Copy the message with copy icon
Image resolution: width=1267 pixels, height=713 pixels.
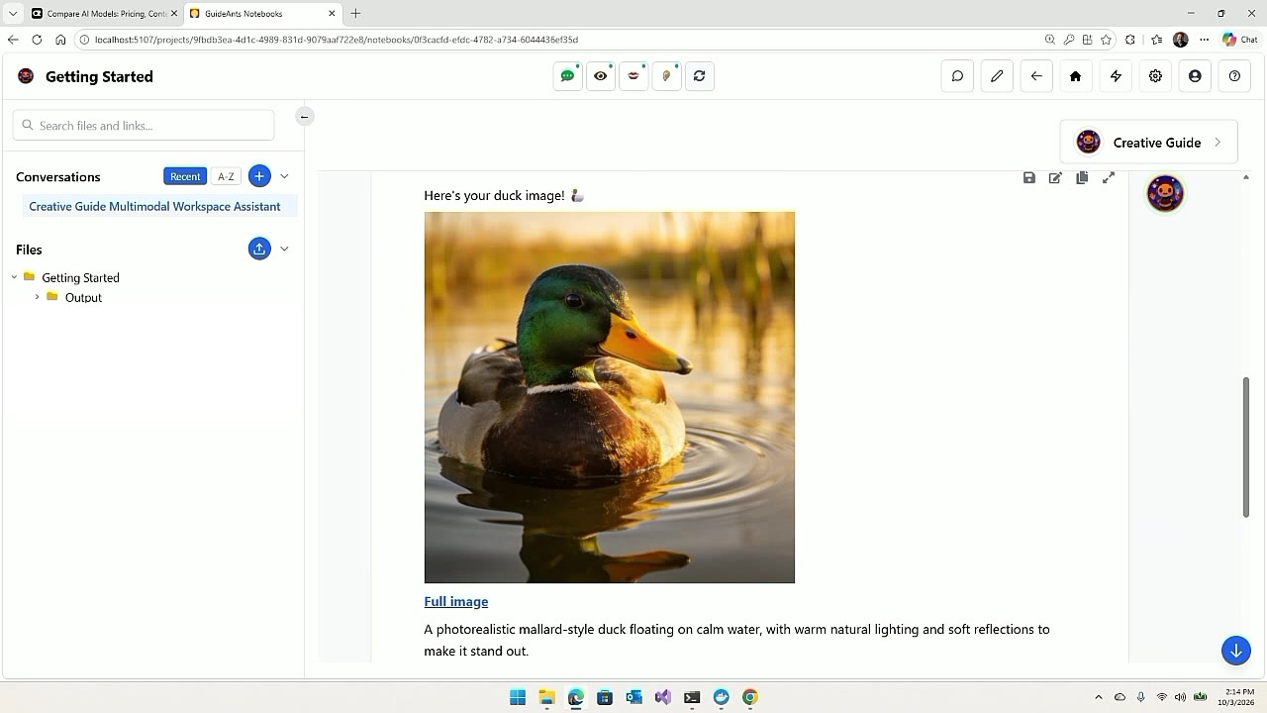pyautogui.click(x=1082, y=178)
